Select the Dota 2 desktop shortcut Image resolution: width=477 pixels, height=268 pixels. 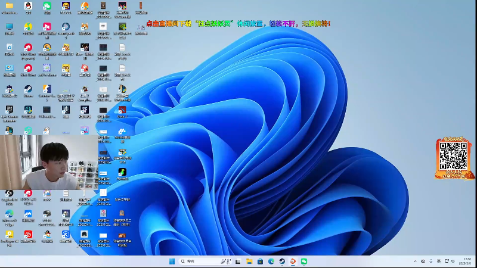122,110
